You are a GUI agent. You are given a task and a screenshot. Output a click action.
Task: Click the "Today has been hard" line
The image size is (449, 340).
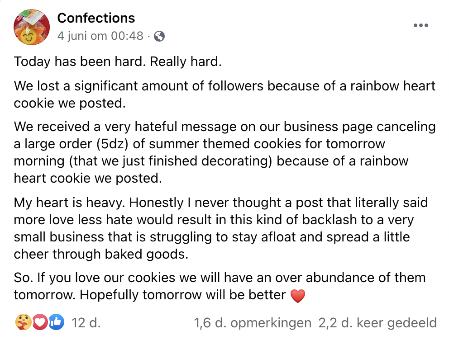(x=118, y=61)
